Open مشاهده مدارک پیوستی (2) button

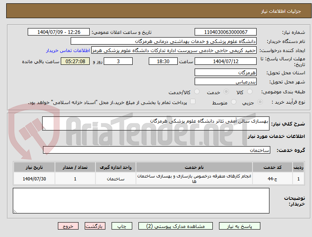(176, 226)
